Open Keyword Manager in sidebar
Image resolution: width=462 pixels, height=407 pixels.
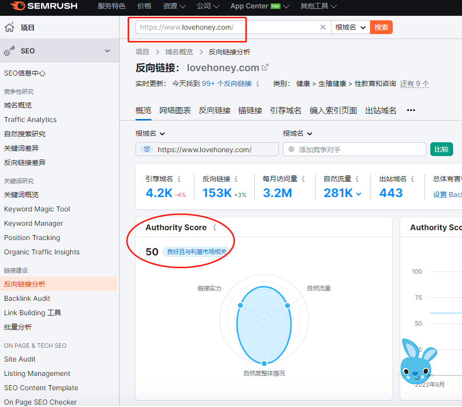pyautogui.click(x=34, y=223)
